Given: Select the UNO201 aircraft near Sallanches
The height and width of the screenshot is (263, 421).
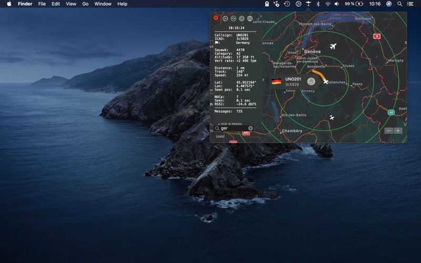Looking at the screenshot, I should point(325,82).
